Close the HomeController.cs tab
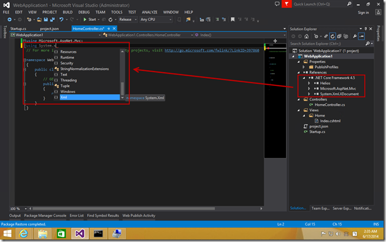This screenshot has width=386, height=242. (x=114, y=29)
